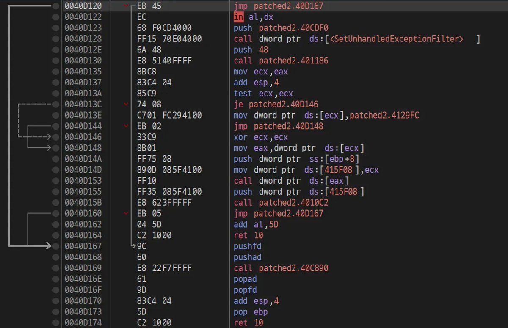This screenshot has width=508, height=328.
Task: Select address 0040D16F
Action: [83, 290]
